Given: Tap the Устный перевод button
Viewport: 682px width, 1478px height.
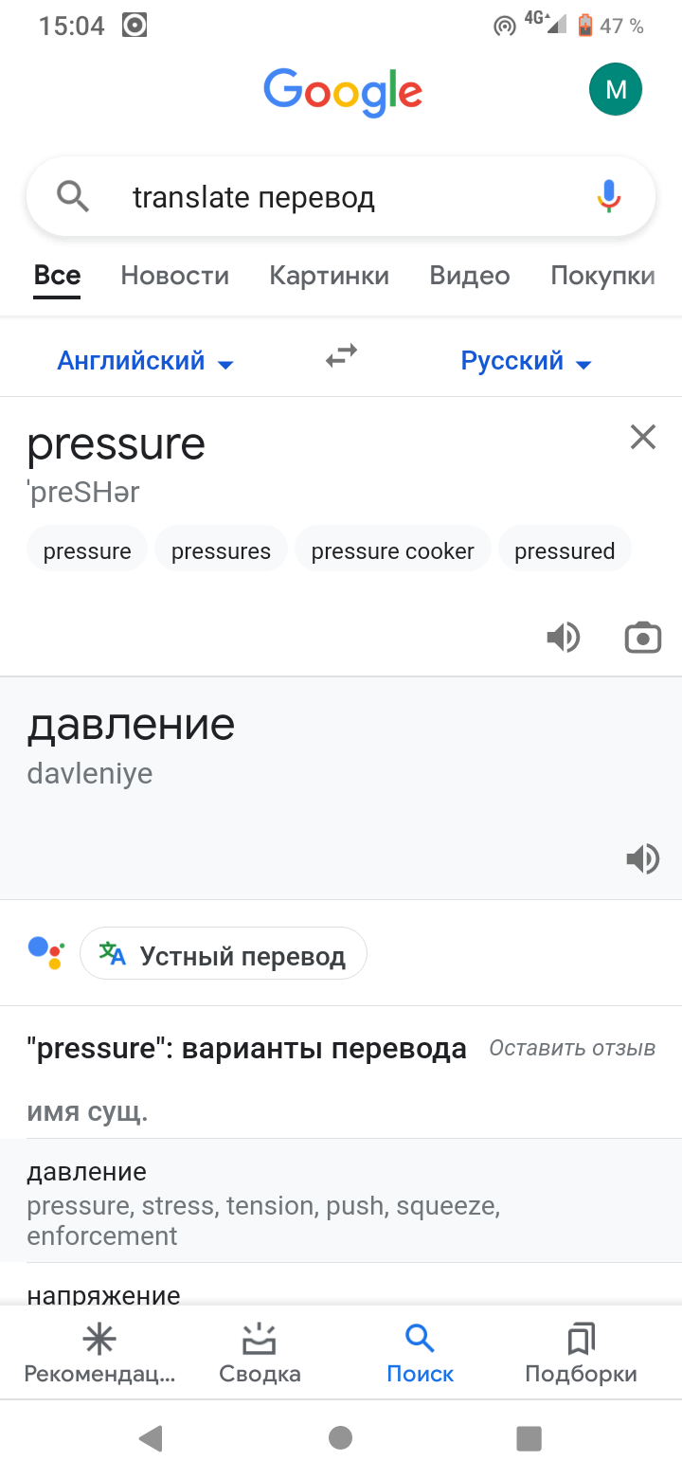Looking at the screenshot, I should (224, 954).
